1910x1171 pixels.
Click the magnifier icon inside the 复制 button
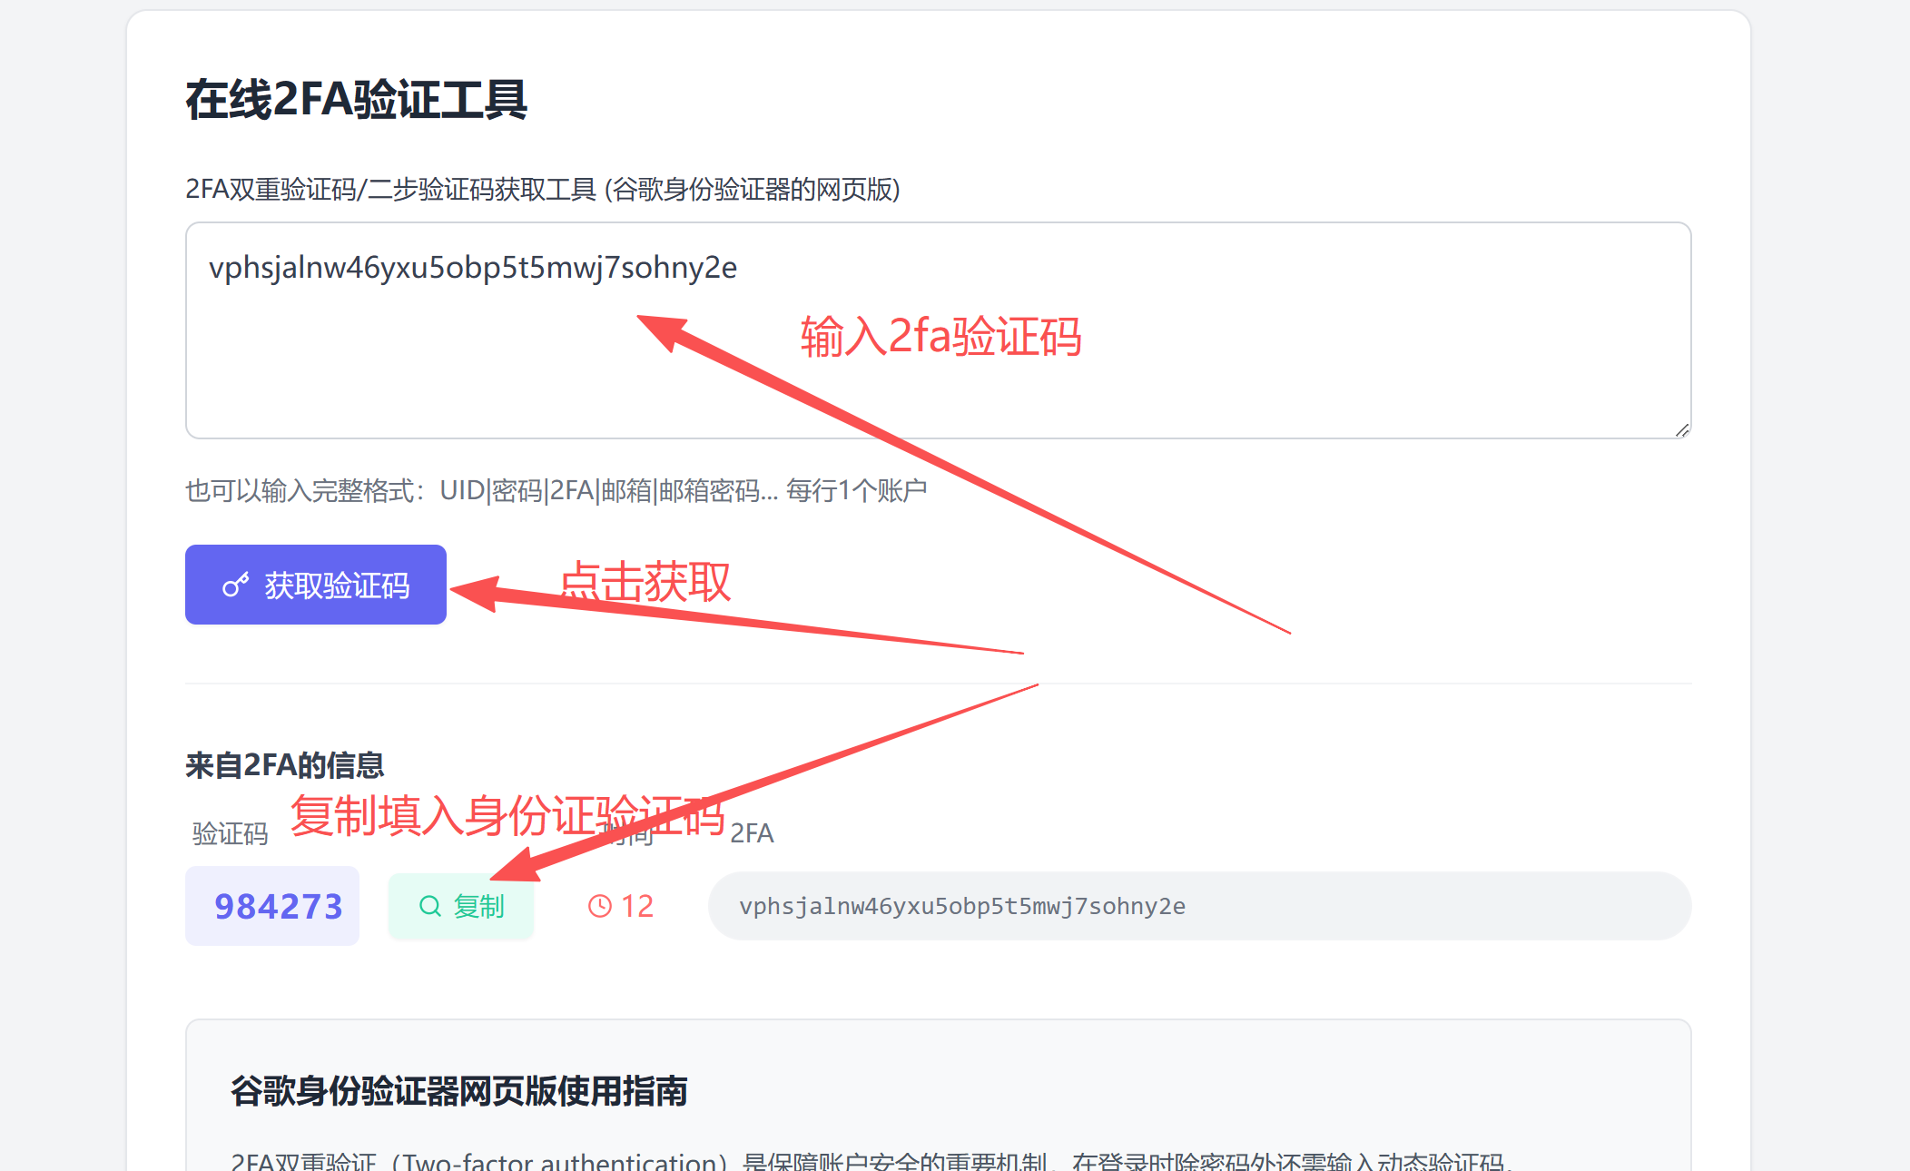(429, 906)
